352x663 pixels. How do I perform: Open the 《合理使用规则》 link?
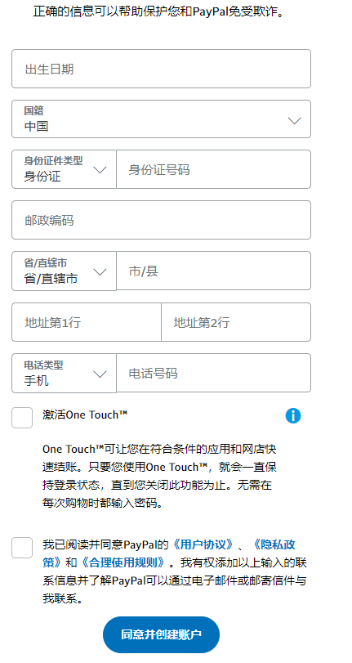point(123,562)
